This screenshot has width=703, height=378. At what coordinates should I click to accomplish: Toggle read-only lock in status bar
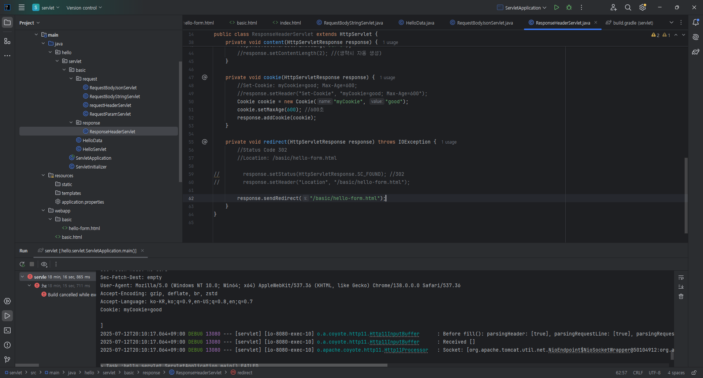(x=694, y=373)
